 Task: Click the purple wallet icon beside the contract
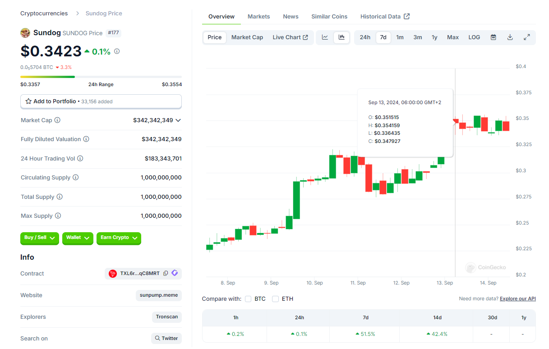[175, 273]
